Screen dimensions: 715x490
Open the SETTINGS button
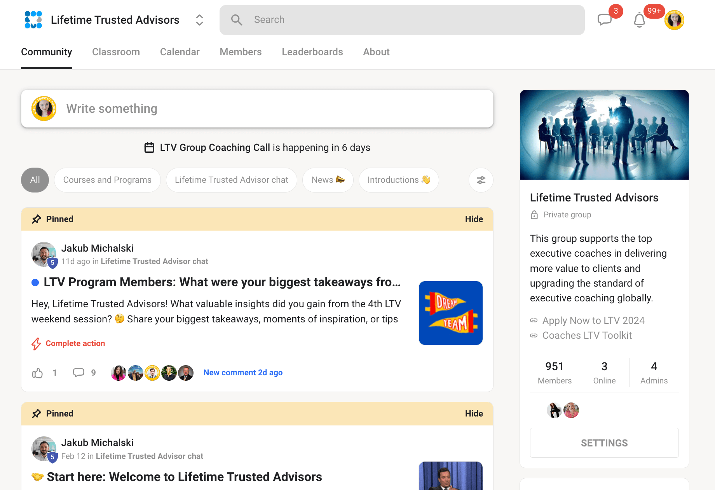point(604,443)
